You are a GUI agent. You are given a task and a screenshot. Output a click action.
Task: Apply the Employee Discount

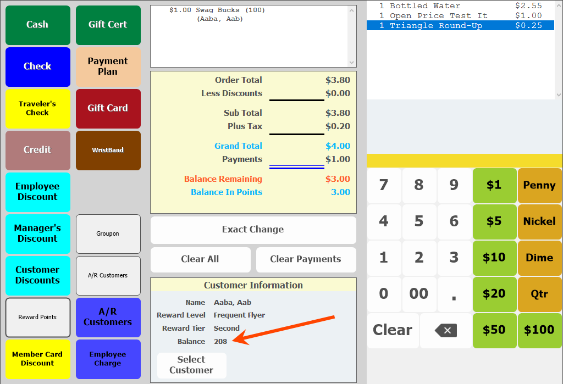click(x=37, y=192)
